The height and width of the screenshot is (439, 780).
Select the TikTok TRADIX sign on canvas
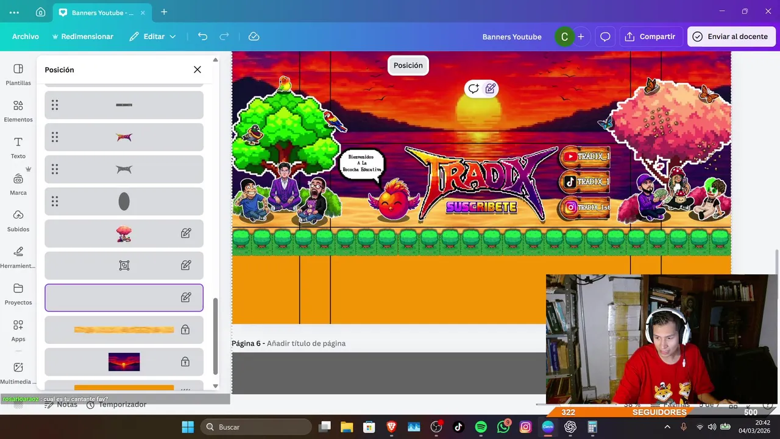[585, 182]
